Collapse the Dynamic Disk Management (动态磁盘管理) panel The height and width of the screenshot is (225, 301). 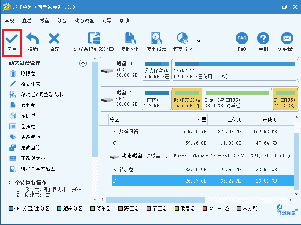click(83, 63)
